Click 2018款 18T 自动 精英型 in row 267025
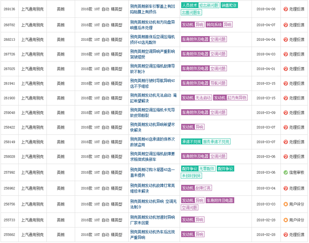 [x=102, y=68]
